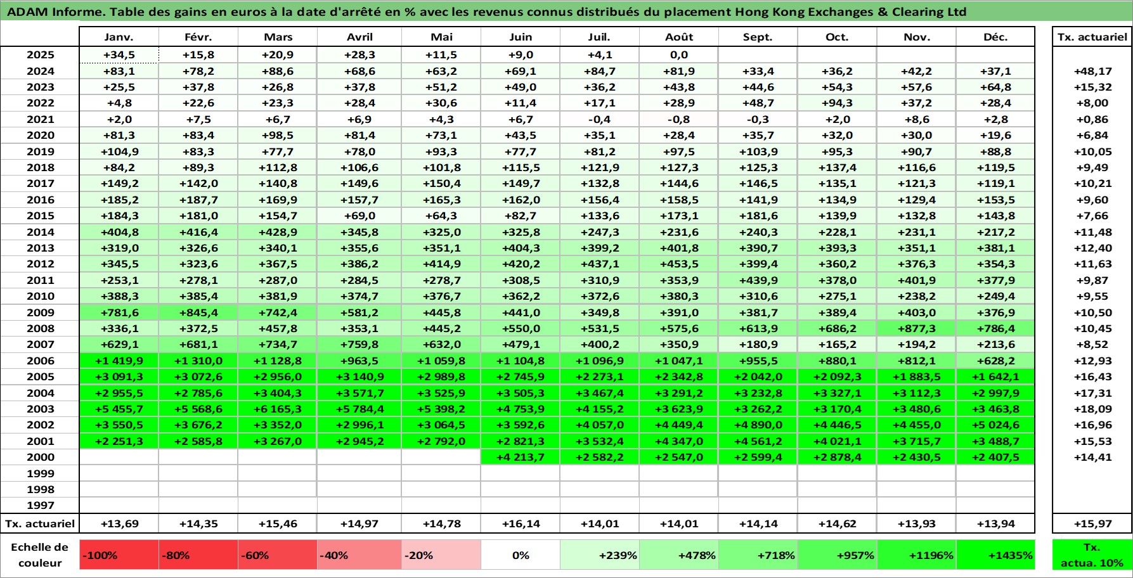Screen dimensions: 1133x578
Task: Click the +64,3 cell for Mai 2015
Action: click(x=441, y=215)
